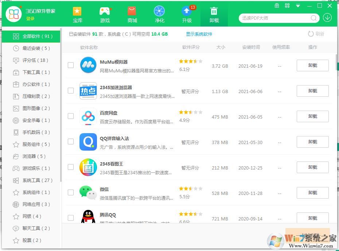Check the MuMu模拟器 checkbox
This screenshot has height=251, width=339.
coord(71,65)
